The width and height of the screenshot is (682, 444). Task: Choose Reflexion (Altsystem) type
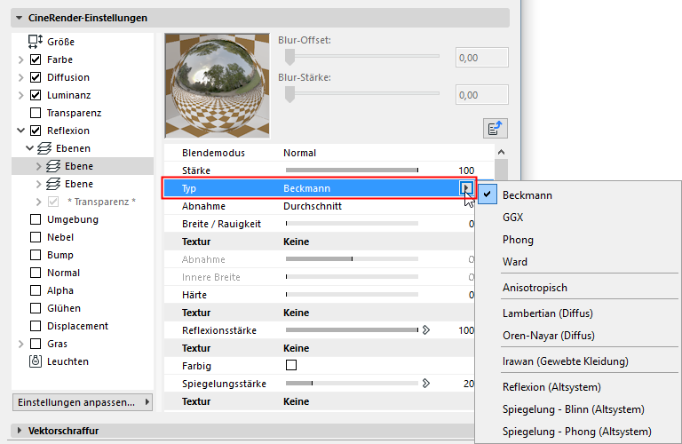pos(551,386)
